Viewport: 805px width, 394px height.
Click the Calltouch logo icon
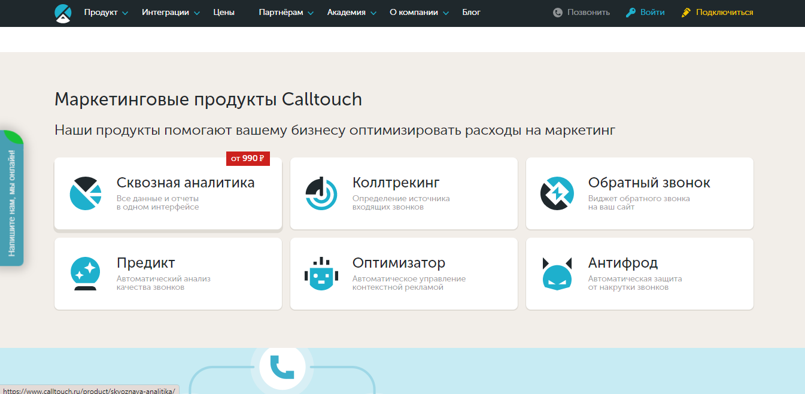63,13
